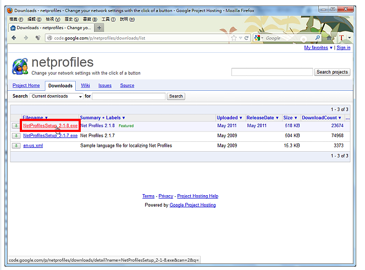Open search engine selector Google icon
365x270 pixels.
[x=257, y=38]
